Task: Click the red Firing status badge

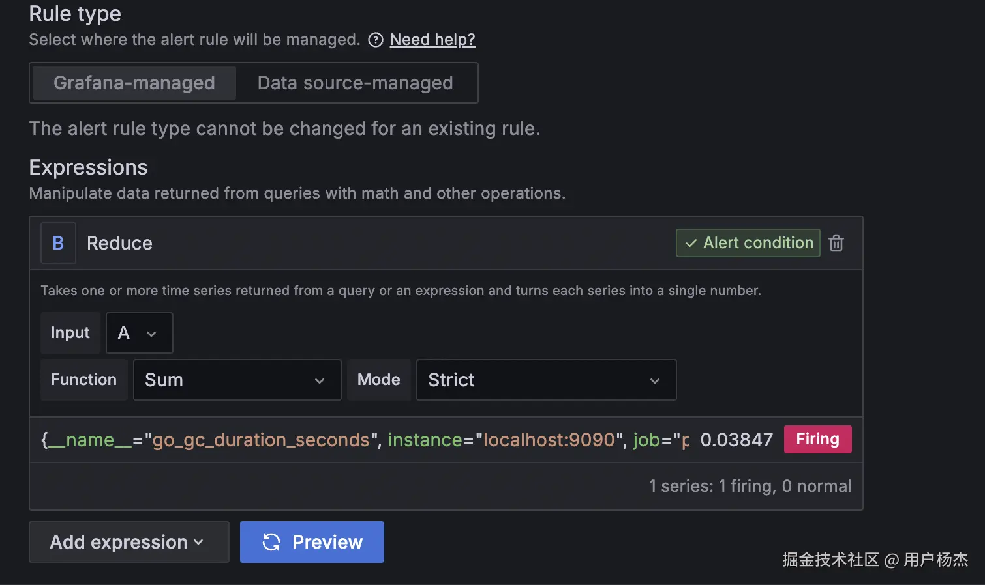Action: click(817, 439)
